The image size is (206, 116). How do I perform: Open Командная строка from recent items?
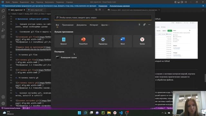(67, 57)
